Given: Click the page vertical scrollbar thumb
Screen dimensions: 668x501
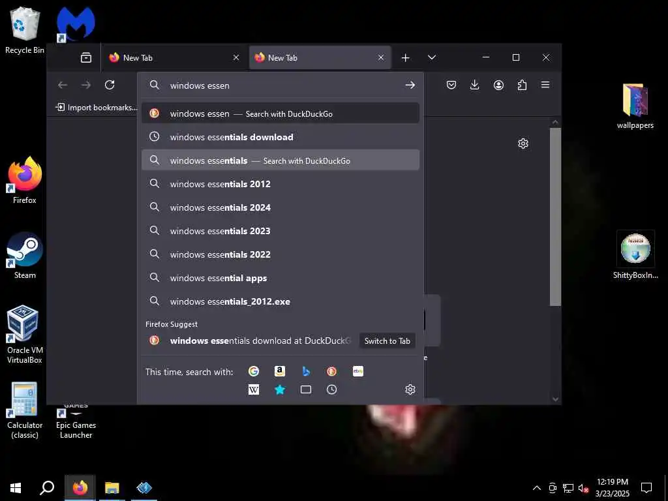Looking at the screenshot, I should [x=555, y=217].
